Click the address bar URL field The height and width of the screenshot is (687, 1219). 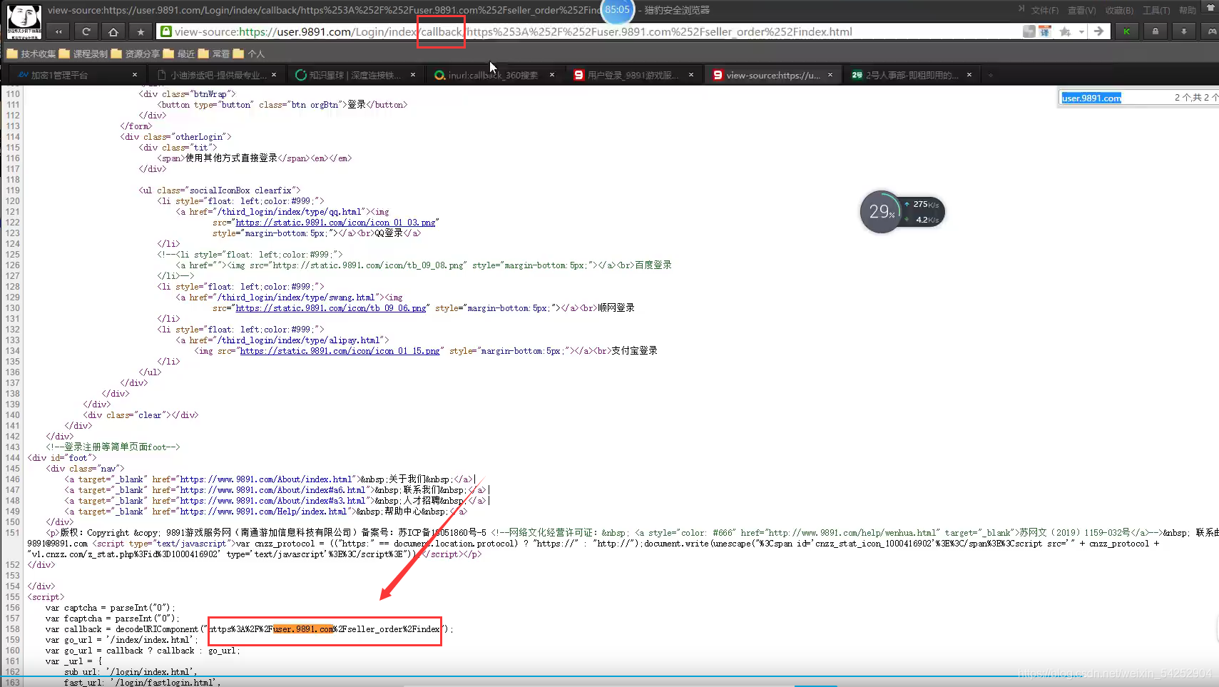pyautogui.click(x=592, y=31)
